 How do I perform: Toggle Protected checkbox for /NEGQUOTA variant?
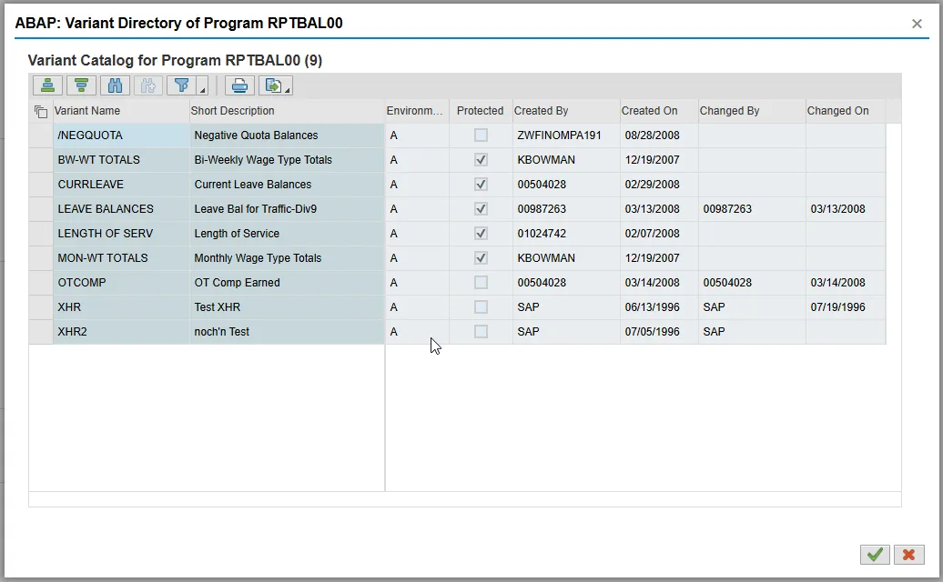click(481, 135)
